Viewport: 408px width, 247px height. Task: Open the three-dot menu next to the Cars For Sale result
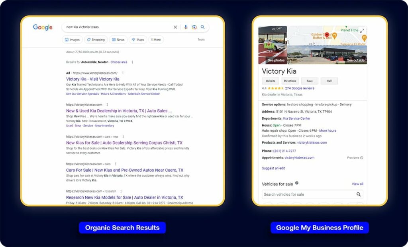[x=116, y=164]
